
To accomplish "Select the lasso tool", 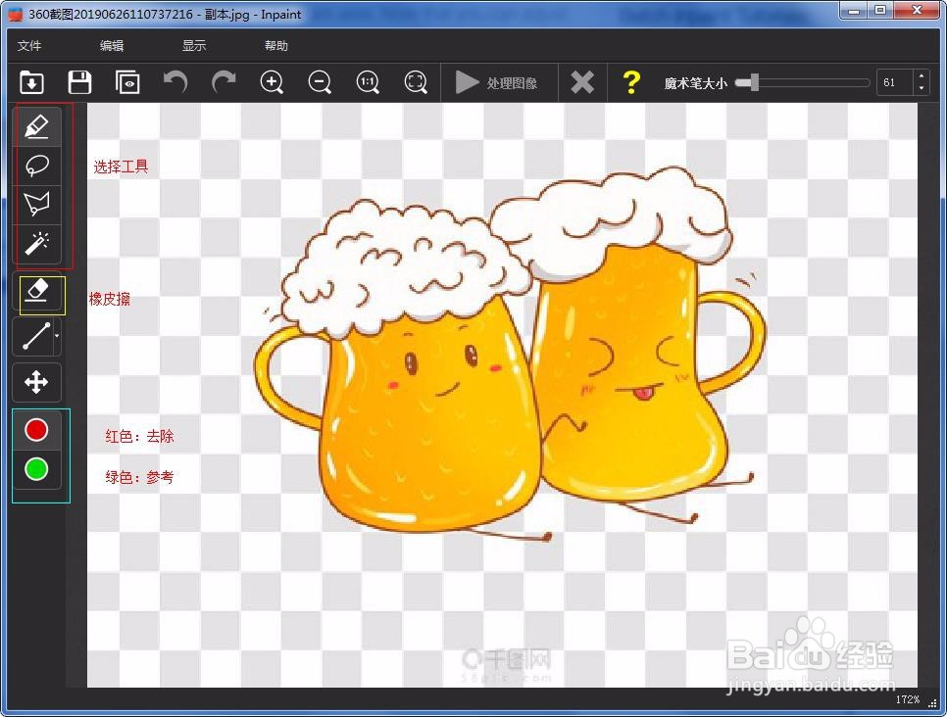I will pos(36,166).
